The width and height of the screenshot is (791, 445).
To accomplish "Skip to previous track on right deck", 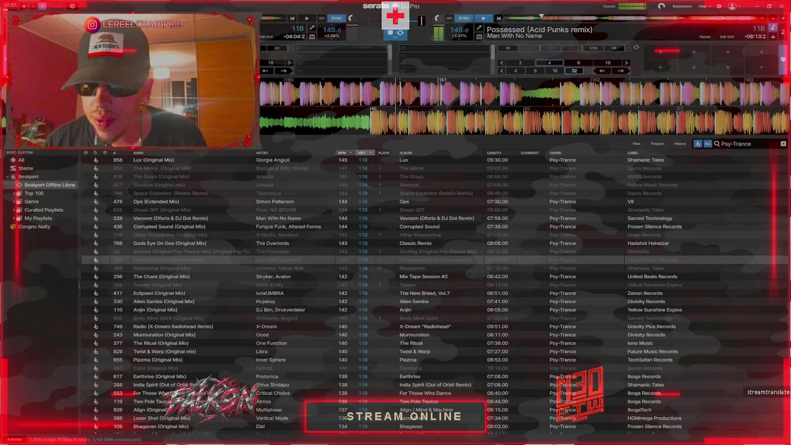I will (498, 19).
